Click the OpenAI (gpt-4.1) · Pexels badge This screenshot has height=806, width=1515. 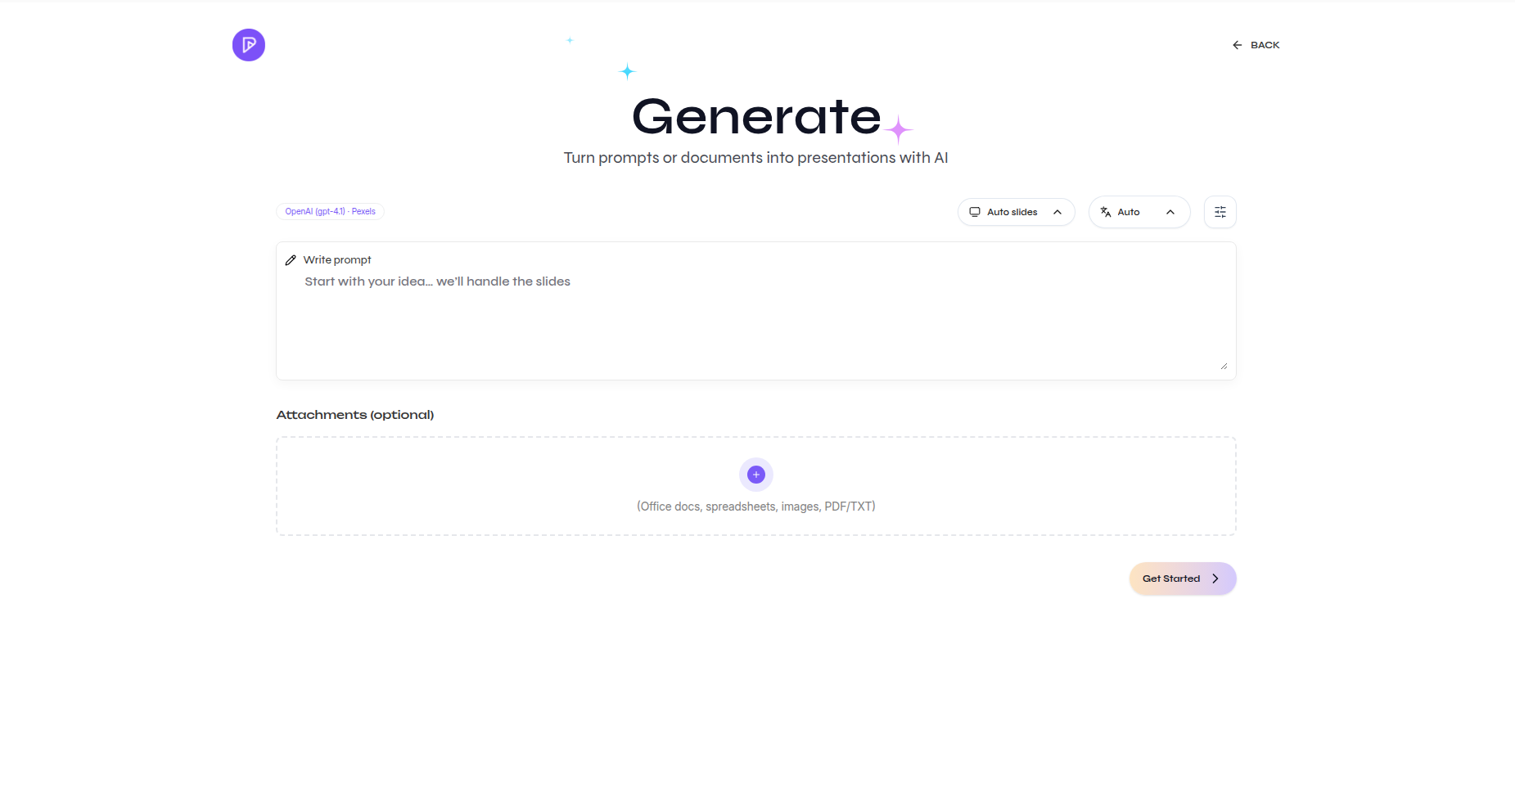[330, 211]
